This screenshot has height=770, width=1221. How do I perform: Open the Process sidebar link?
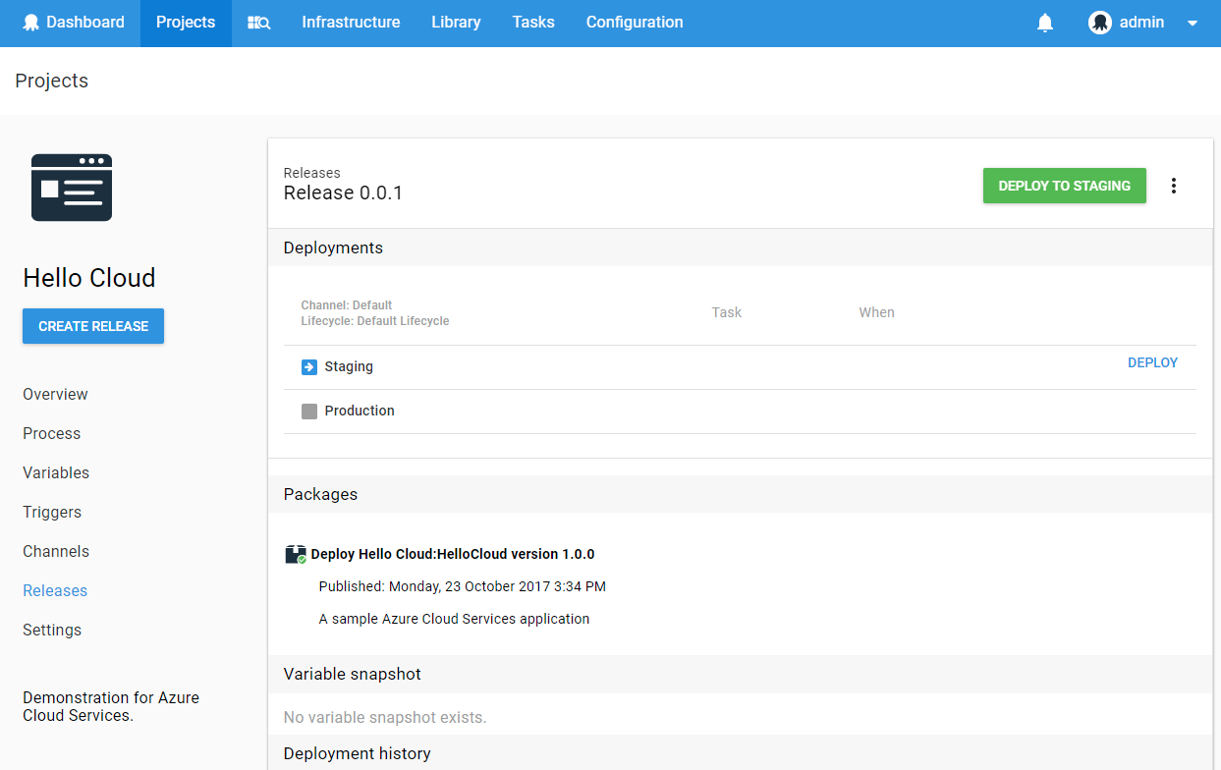point(52,434)
